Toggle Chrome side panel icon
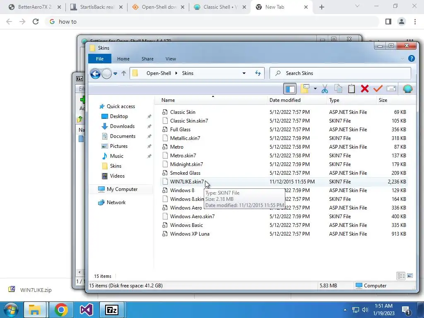The height and width of the screenshot is (318, 424). [x=388, y=22]
